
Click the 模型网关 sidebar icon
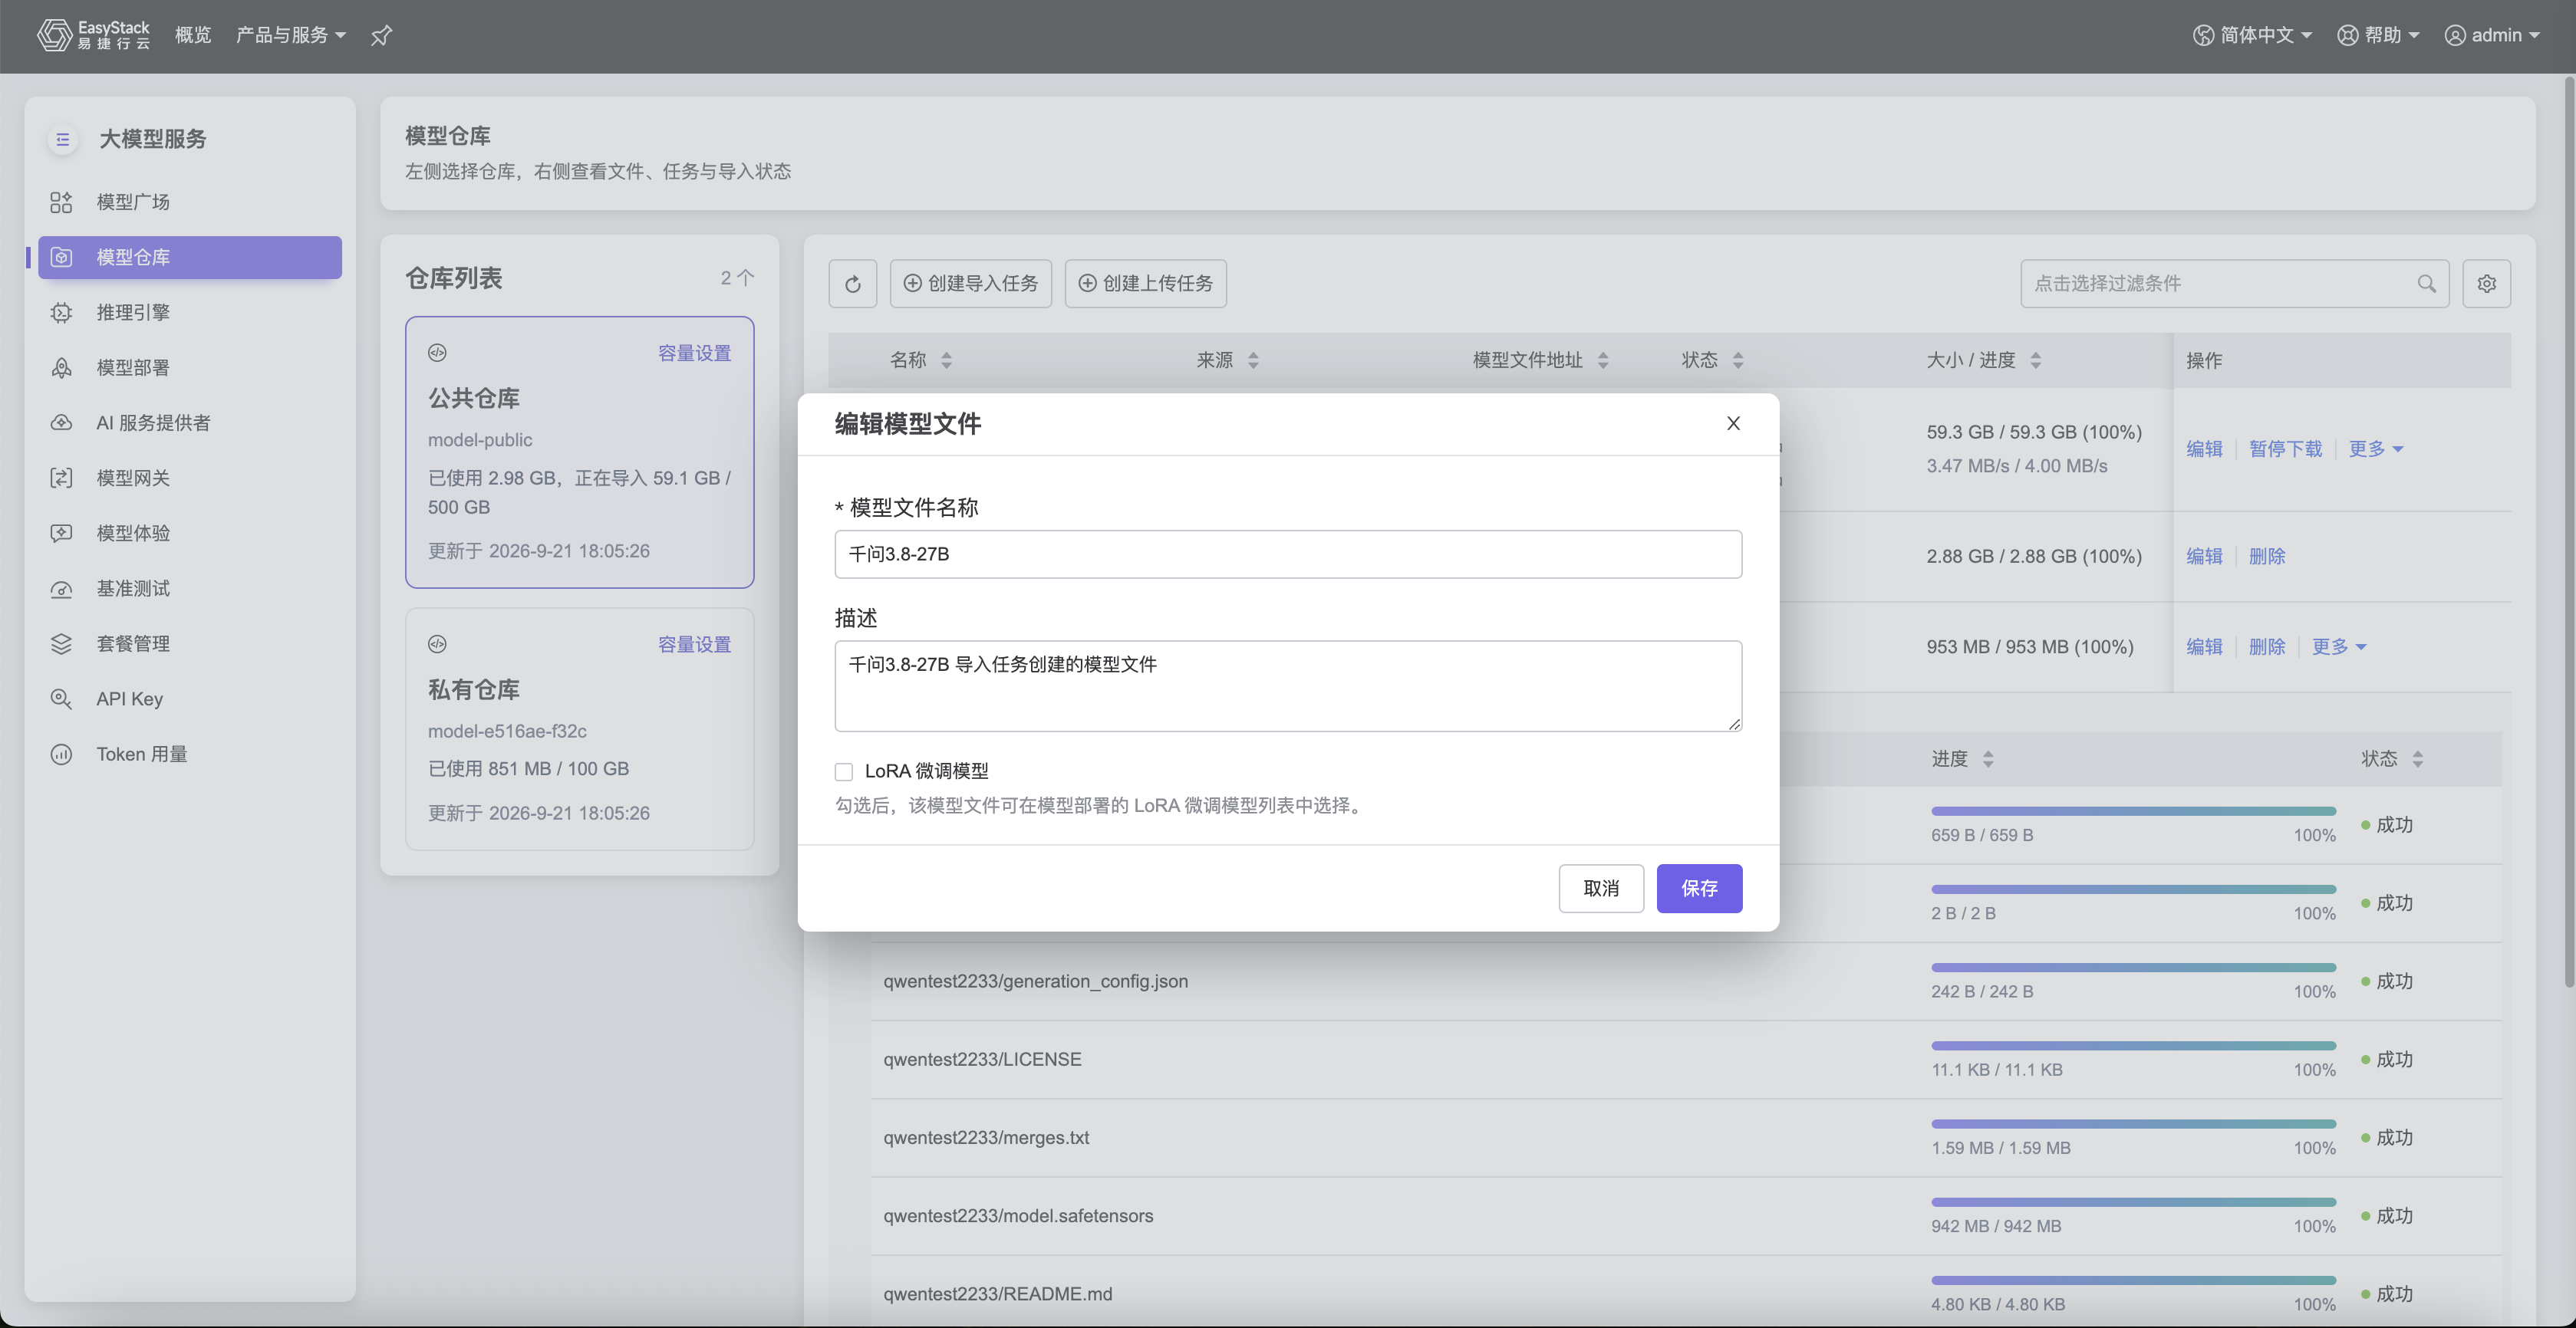(x=61, y=478)
